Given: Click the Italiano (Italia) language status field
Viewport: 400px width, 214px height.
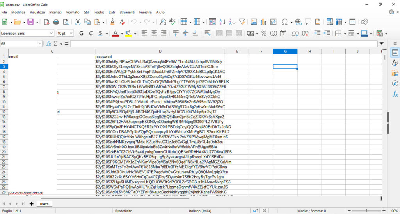Looking at the screenshot, I should point(200,211).
